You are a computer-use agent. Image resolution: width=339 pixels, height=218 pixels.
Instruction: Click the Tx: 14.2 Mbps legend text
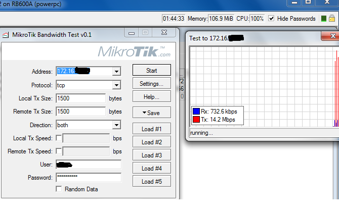point(218,120)
